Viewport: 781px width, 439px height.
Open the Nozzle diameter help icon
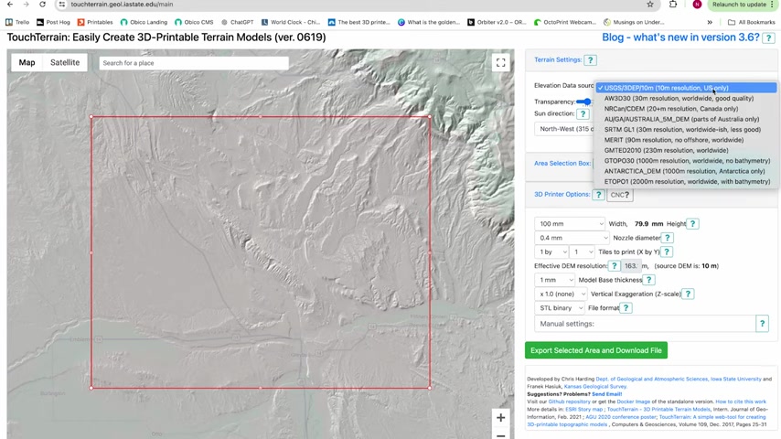667,238
